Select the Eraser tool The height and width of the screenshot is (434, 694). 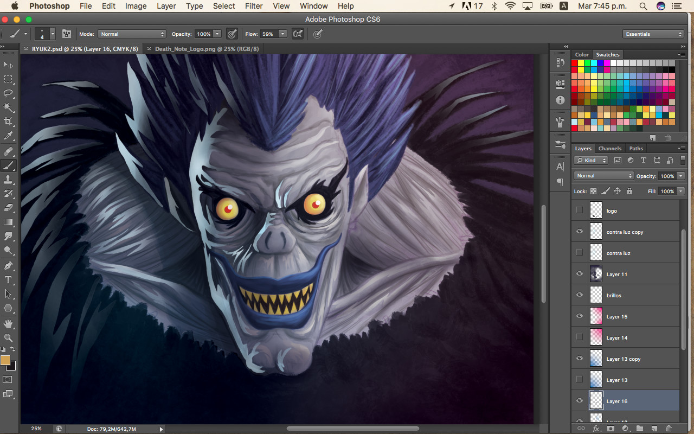8,208
